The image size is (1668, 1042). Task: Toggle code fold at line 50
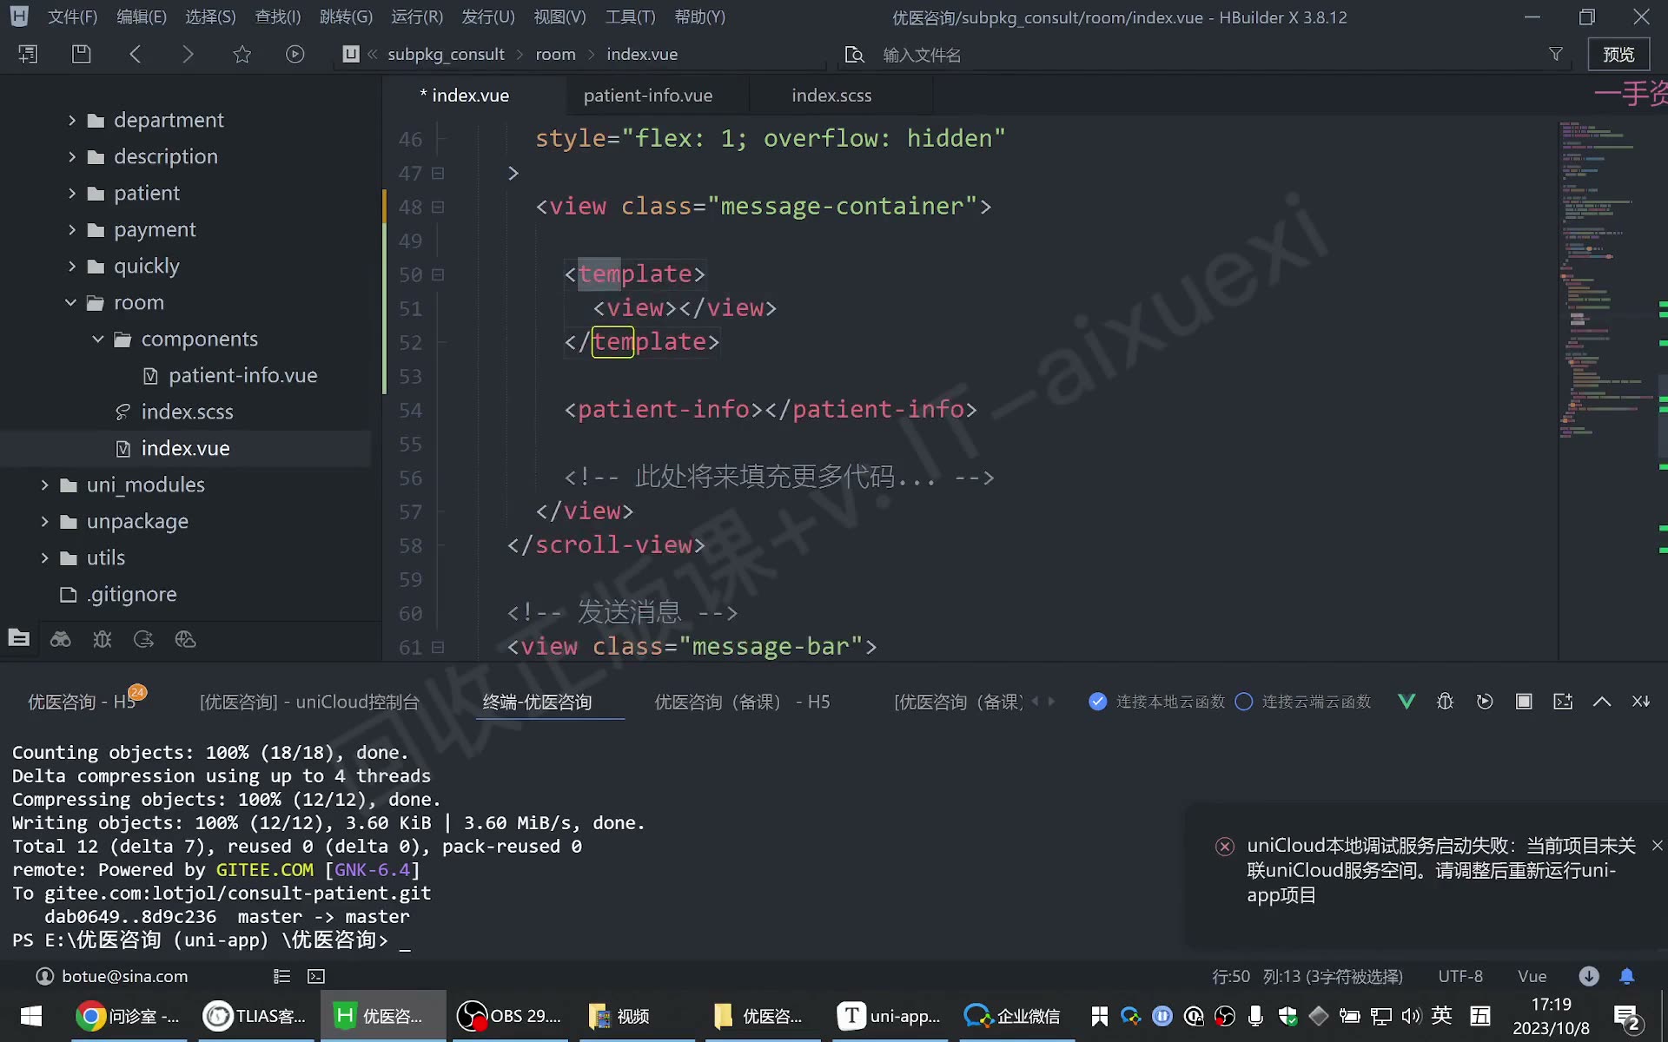coord(438,274)
